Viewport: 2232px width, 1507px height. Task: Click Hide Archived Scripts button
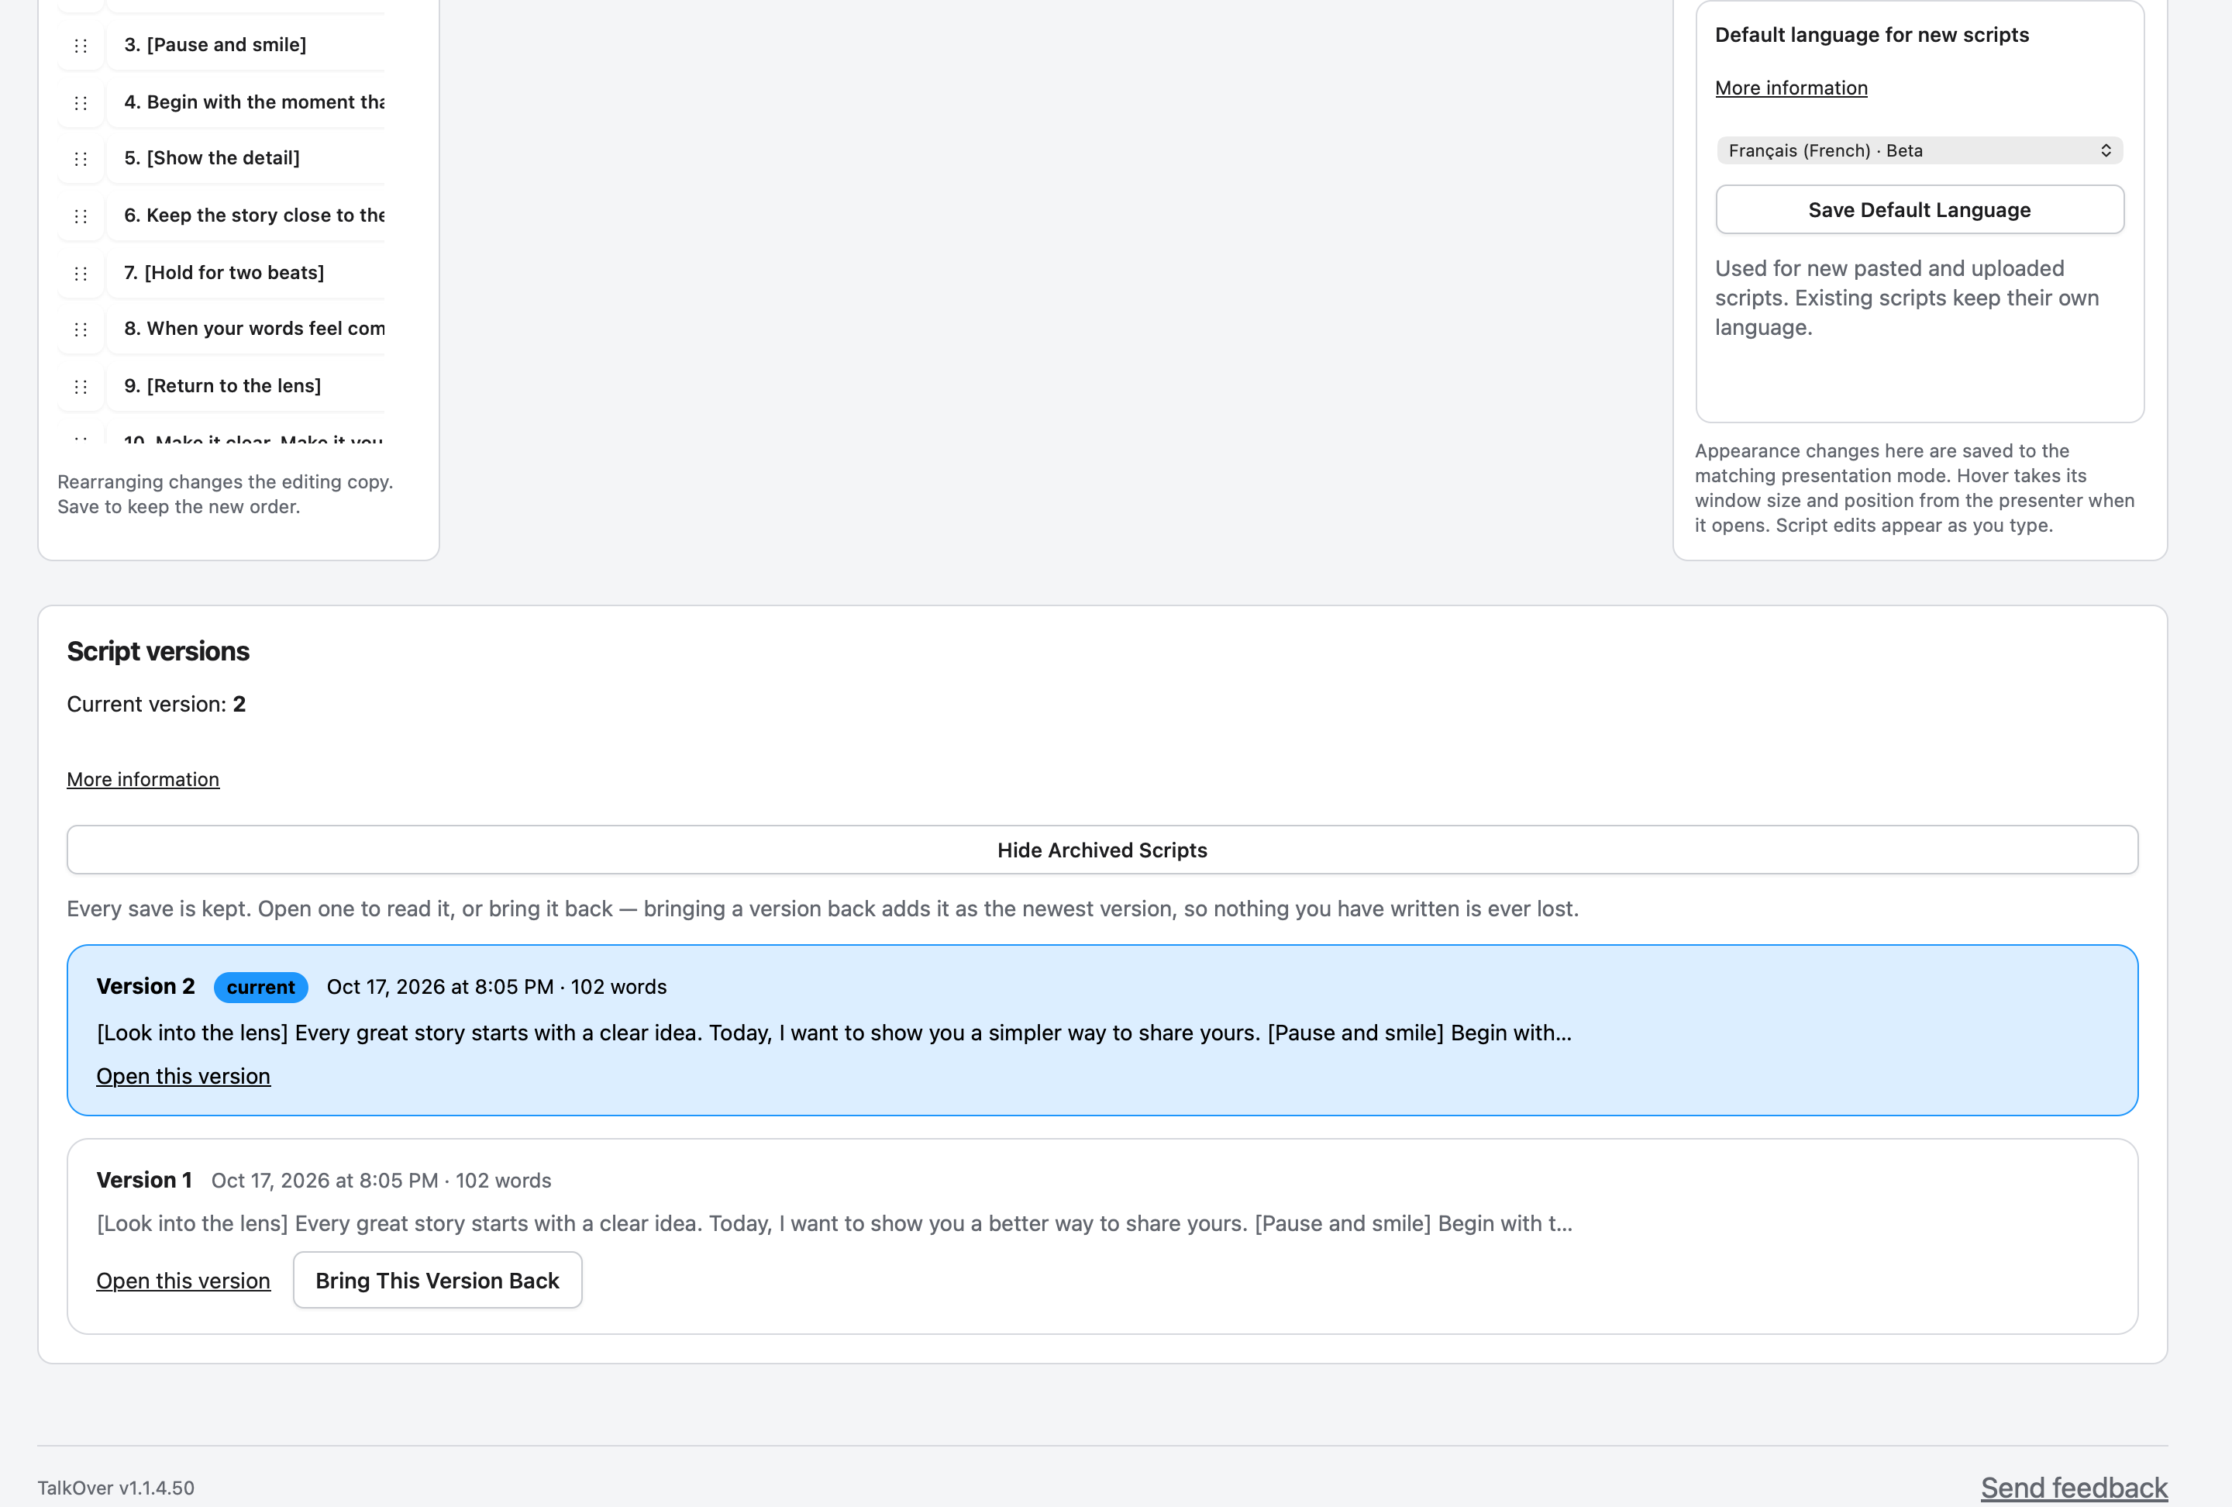(x=1101, y=850)
